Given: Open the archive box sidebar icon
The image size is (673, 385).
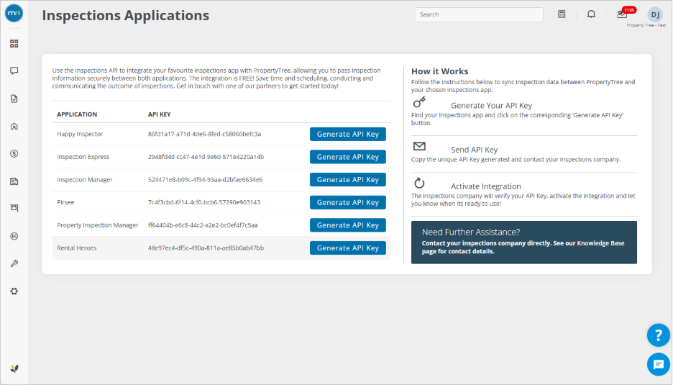Looking at the screenshot, I should coord(14,209).
